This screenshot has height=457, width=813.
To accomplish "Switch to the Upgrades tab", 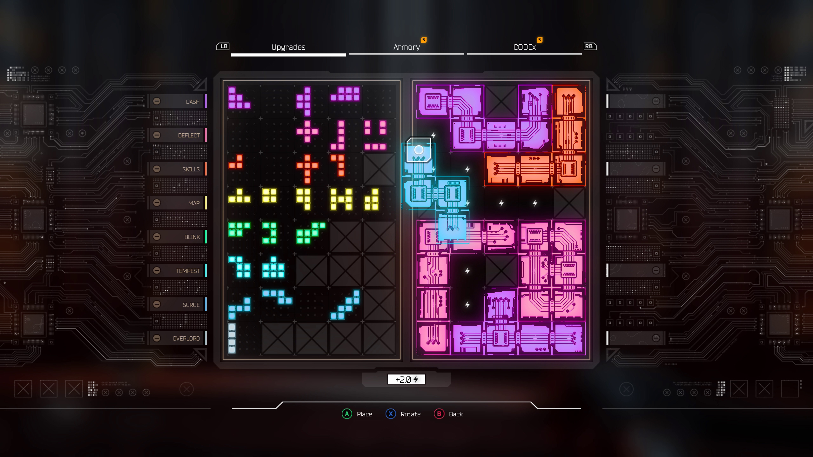I will (x=289, y=46).
